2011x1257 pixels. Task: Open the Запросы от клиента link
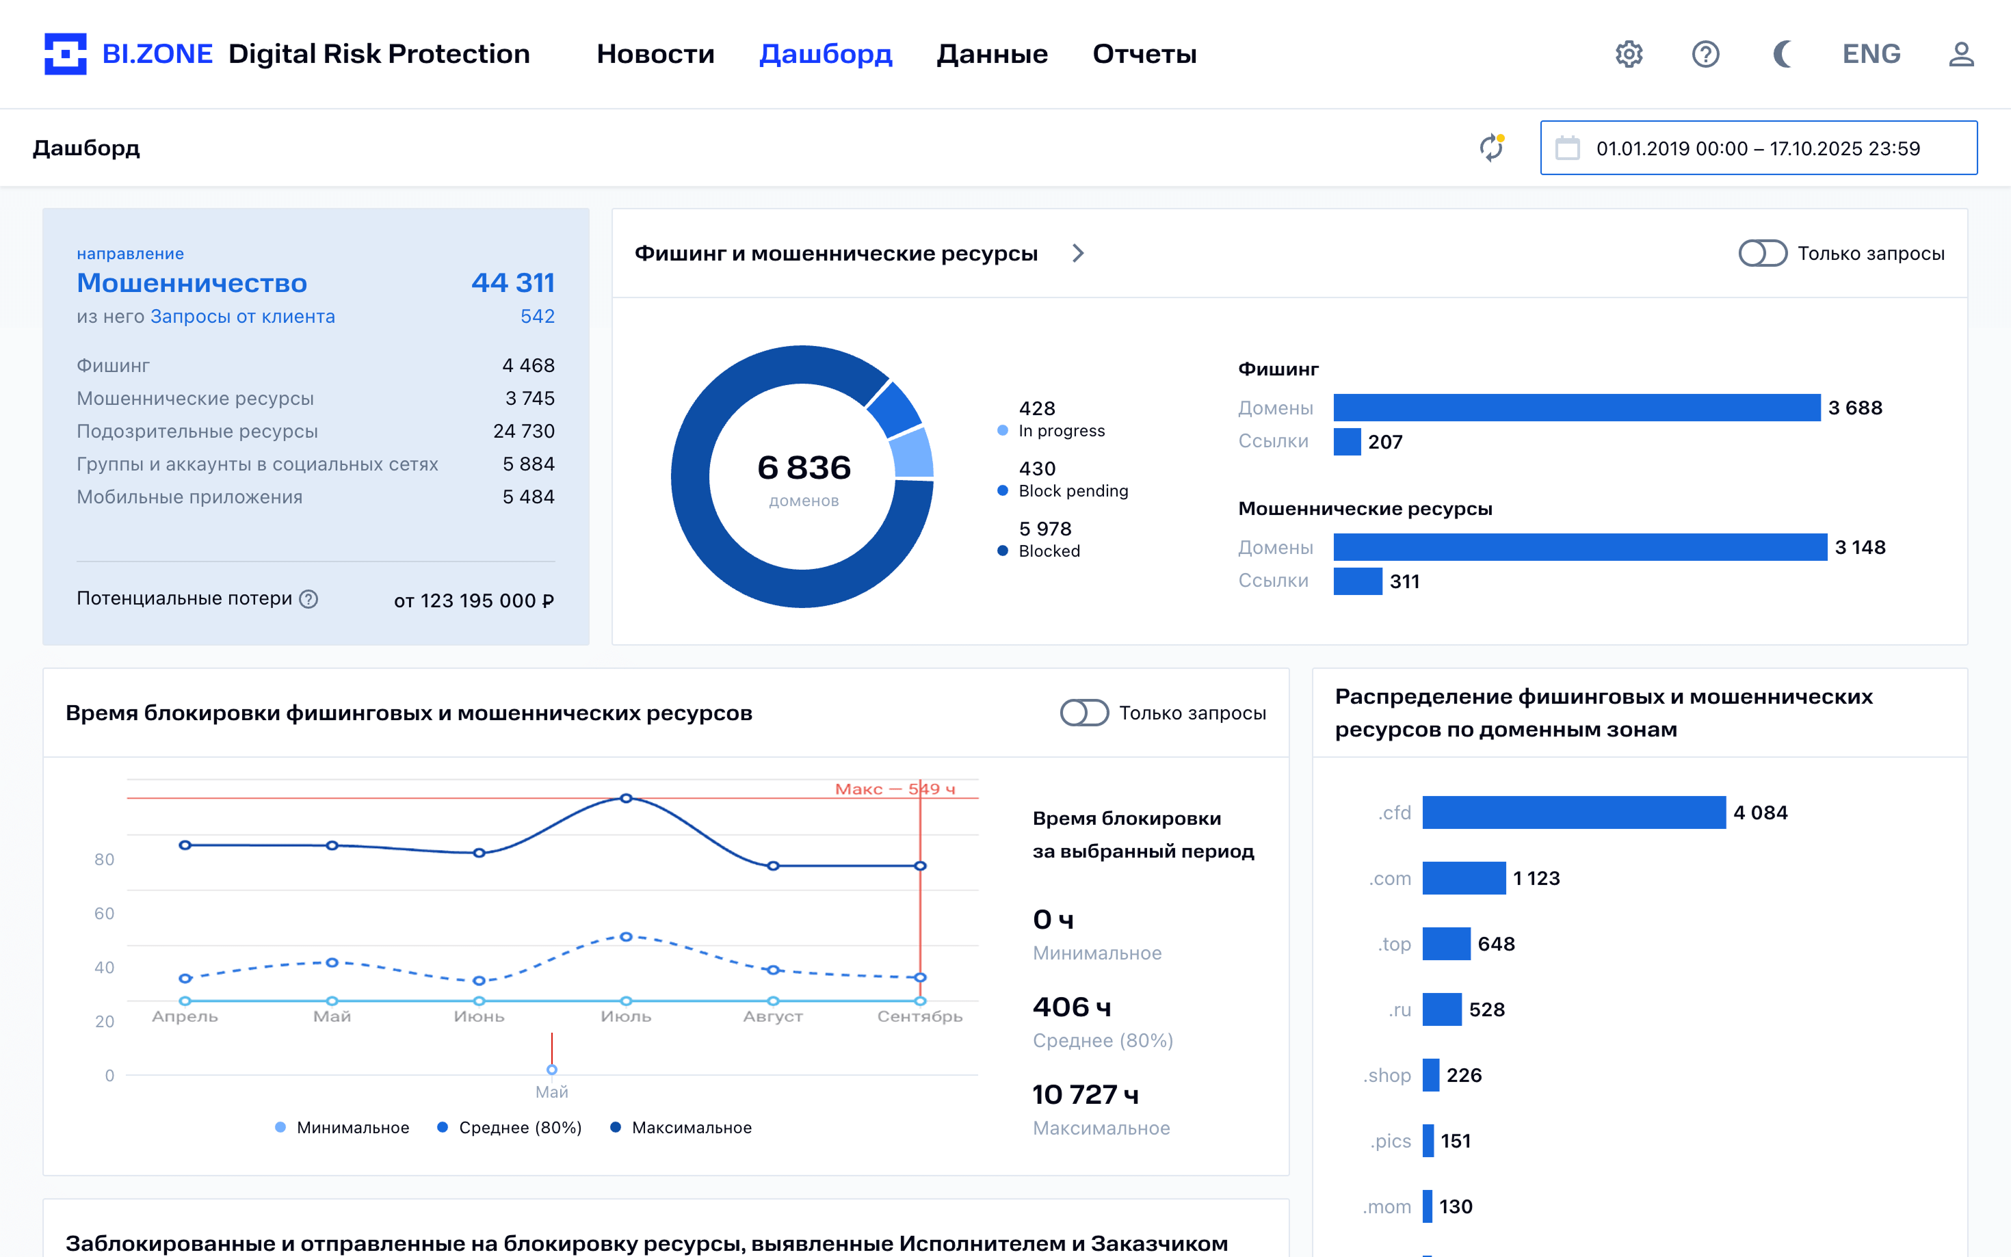[243, 317]
